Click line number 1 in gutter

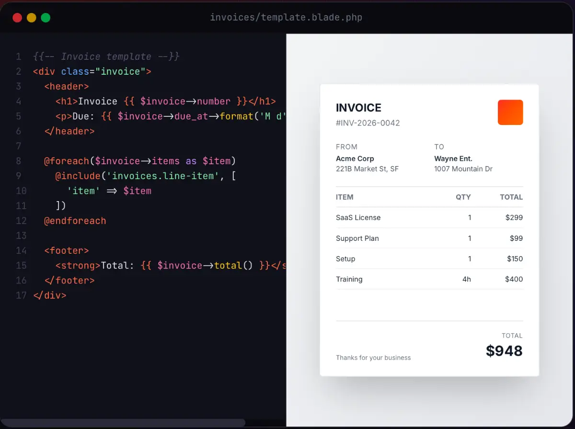18,56
